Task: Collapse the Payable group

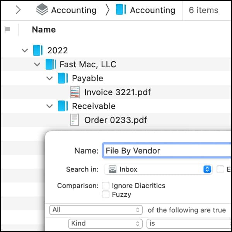Action: [x=49, y=78]
